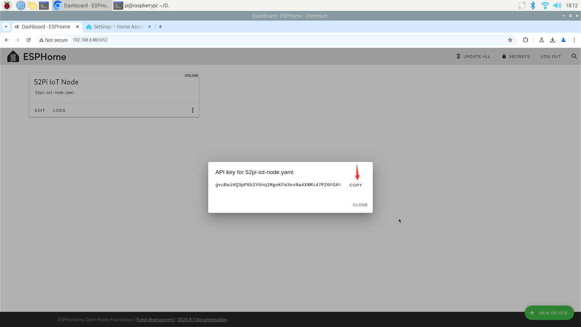Viewport: 581px width, 327px height.
Task: Switch to pi@raspberrypi terminal taskbar window
Action: pos(142,5)
